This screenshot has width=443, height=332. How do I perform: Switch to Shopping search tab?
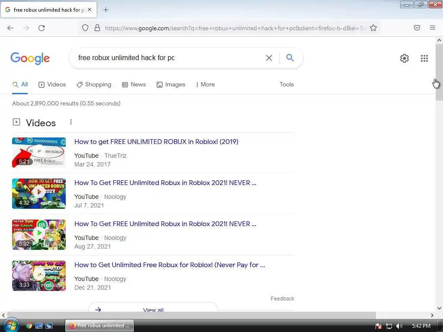tap(94, 84)
